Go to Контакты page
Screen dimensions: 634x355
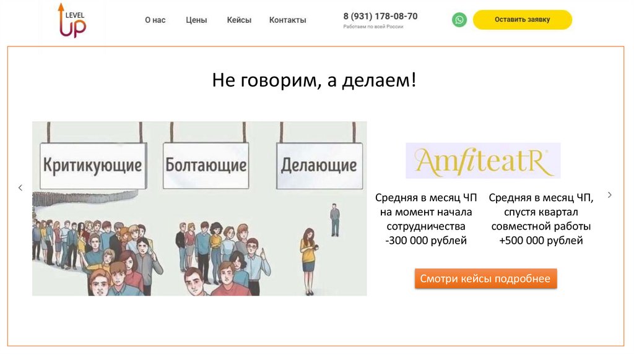(287, 20)
